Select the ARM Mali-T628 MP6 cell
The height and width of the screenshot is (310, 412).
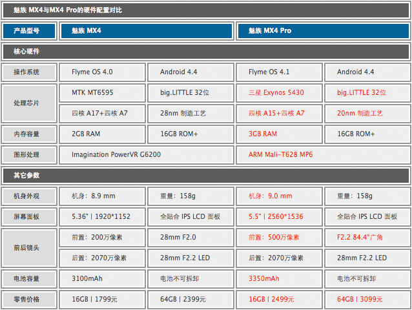click(324, 155)
